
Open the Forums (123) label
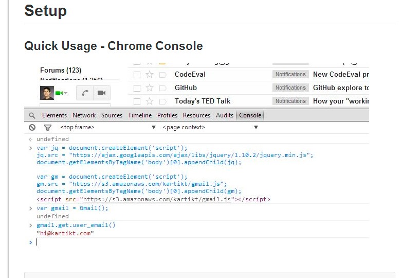coord(60,70)
